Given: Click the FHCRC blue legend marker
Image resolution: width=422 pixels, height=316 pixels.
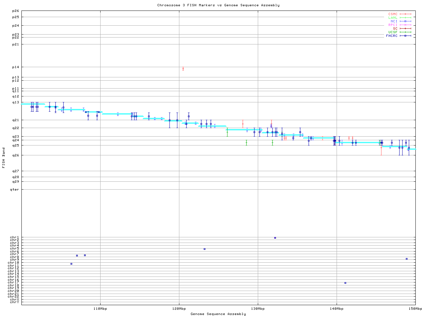Looking at the screenshot, I should pyautogui.click(x=405, y=36).
